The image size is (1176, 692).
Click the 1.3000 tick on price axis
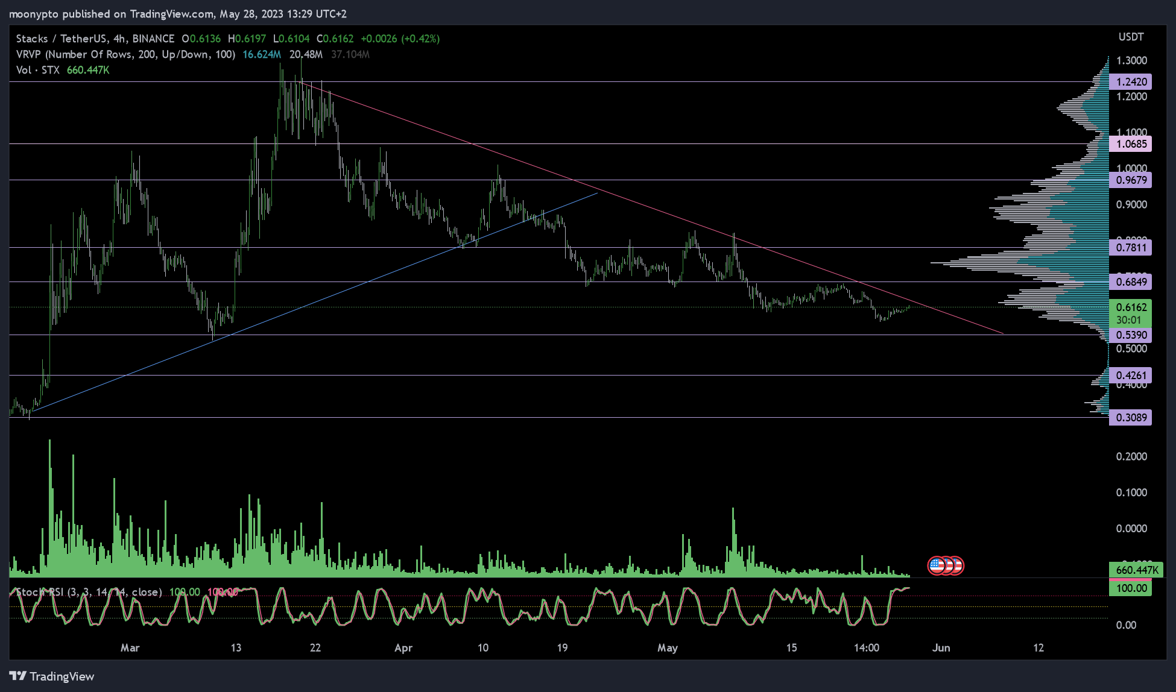pos(1131,61)
